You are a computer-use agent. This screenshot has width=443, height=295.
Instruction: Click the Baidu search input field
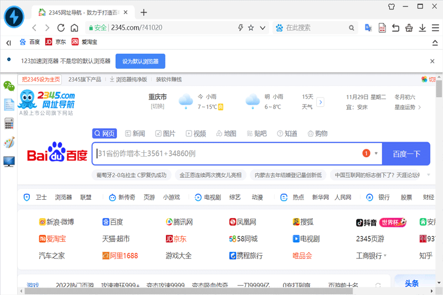tap(227, 154)
